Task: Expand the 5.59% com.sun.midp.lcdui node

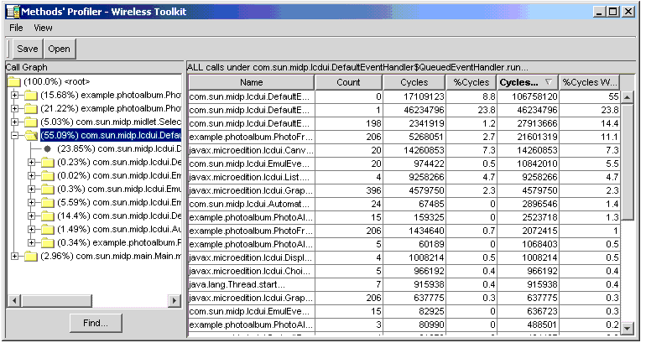Action: (31, 203)
